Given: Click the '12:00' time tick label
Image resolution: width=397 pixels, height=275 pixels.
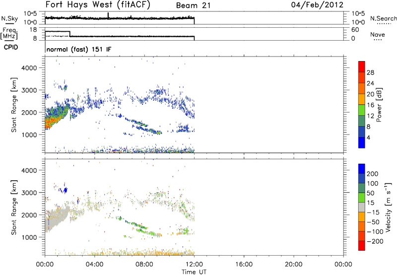Looking at the screenshot, I should click(x=194, y=265).
